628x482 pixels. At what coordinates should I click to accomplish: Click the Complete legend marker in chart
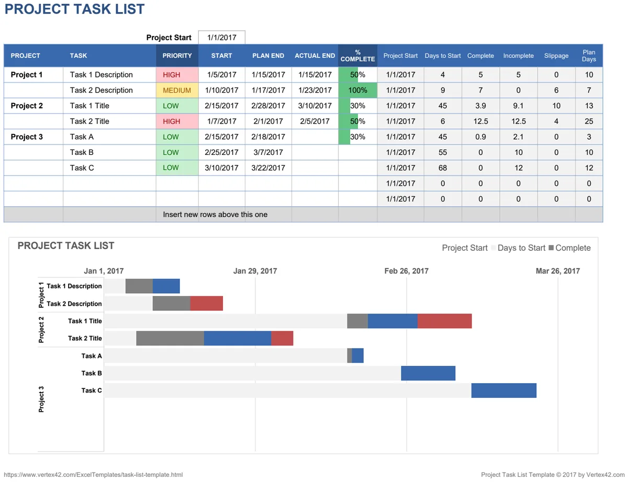(551, 248)
